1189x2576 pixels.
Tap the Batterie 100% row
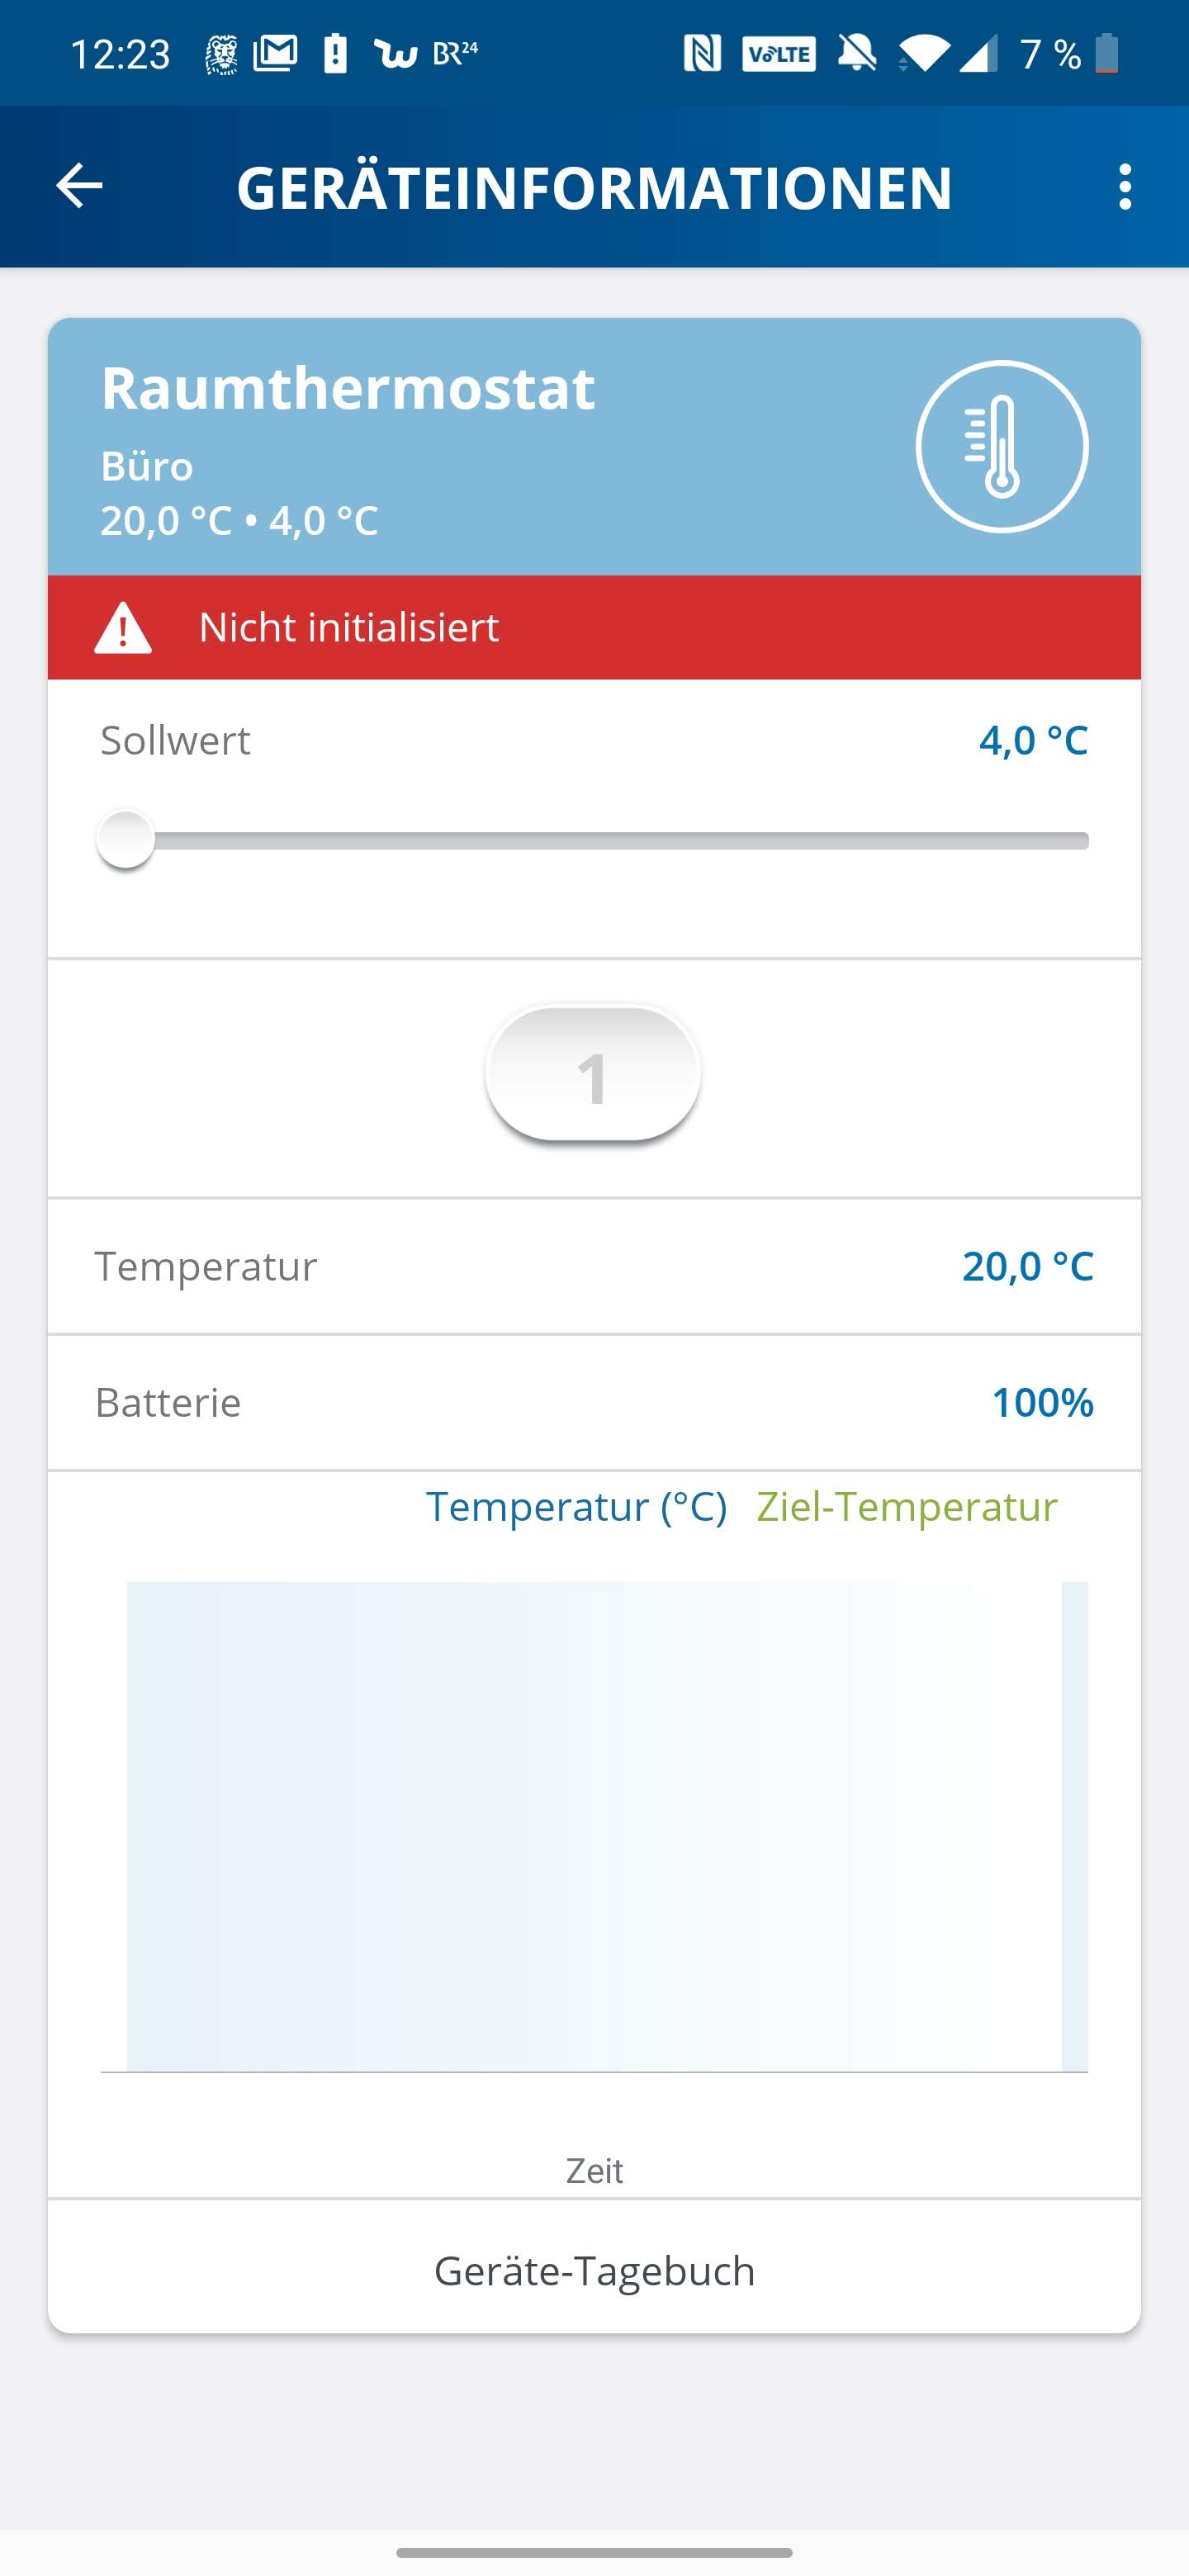pos(594,1402)
